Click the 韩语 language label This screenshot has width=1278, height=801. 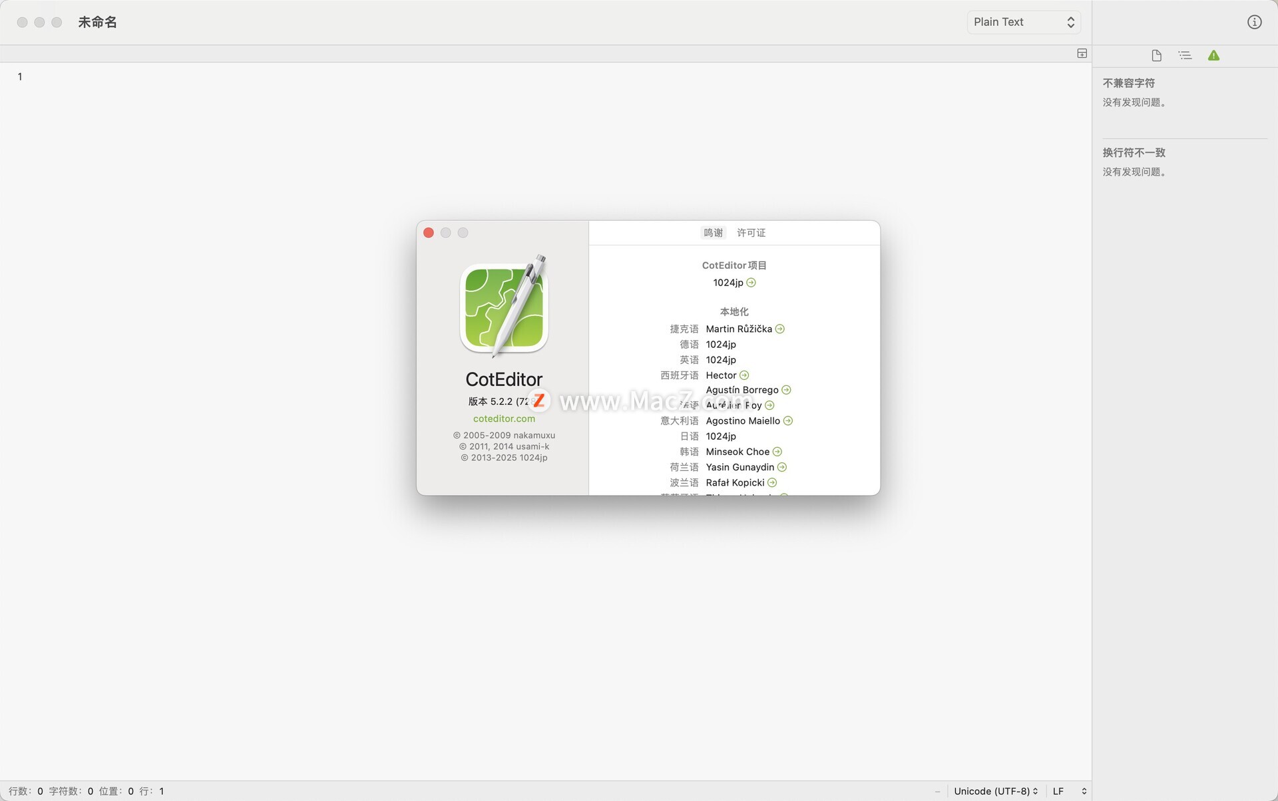coord(689,452)
